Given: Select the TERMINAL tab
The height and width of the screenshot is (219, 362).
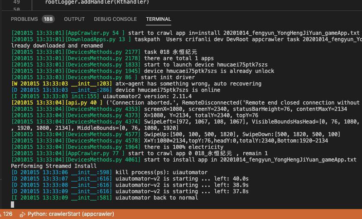Looking at the screenshot, I should click(x=159, y=19).
